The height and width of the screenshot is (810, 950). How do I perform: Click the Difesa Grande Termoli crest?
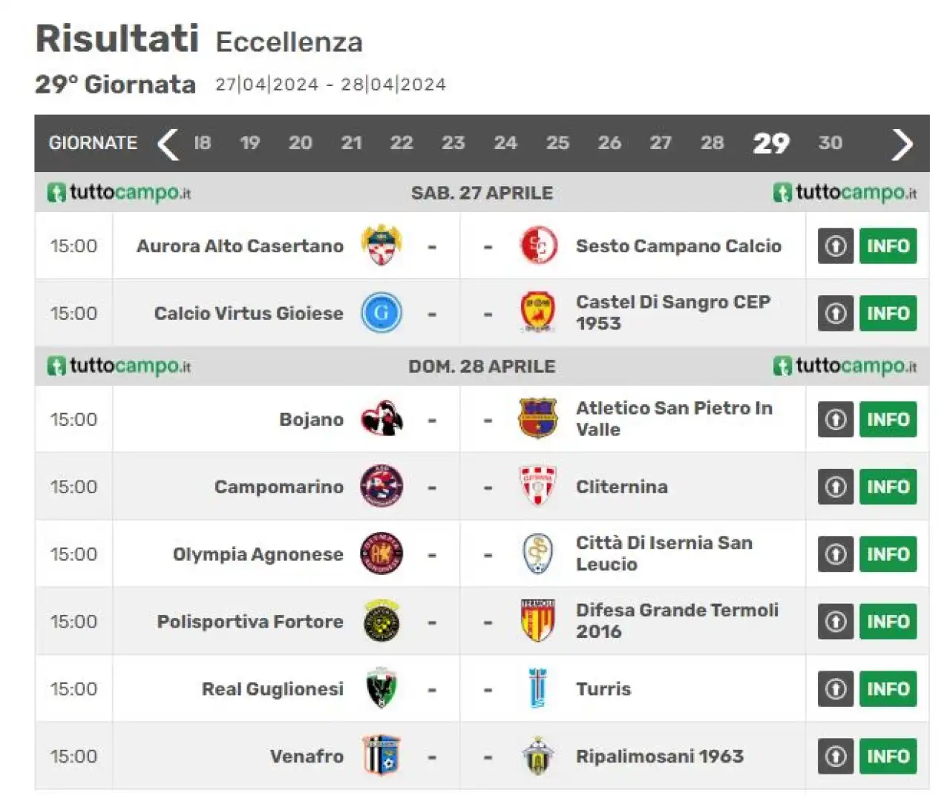[538, 621]
